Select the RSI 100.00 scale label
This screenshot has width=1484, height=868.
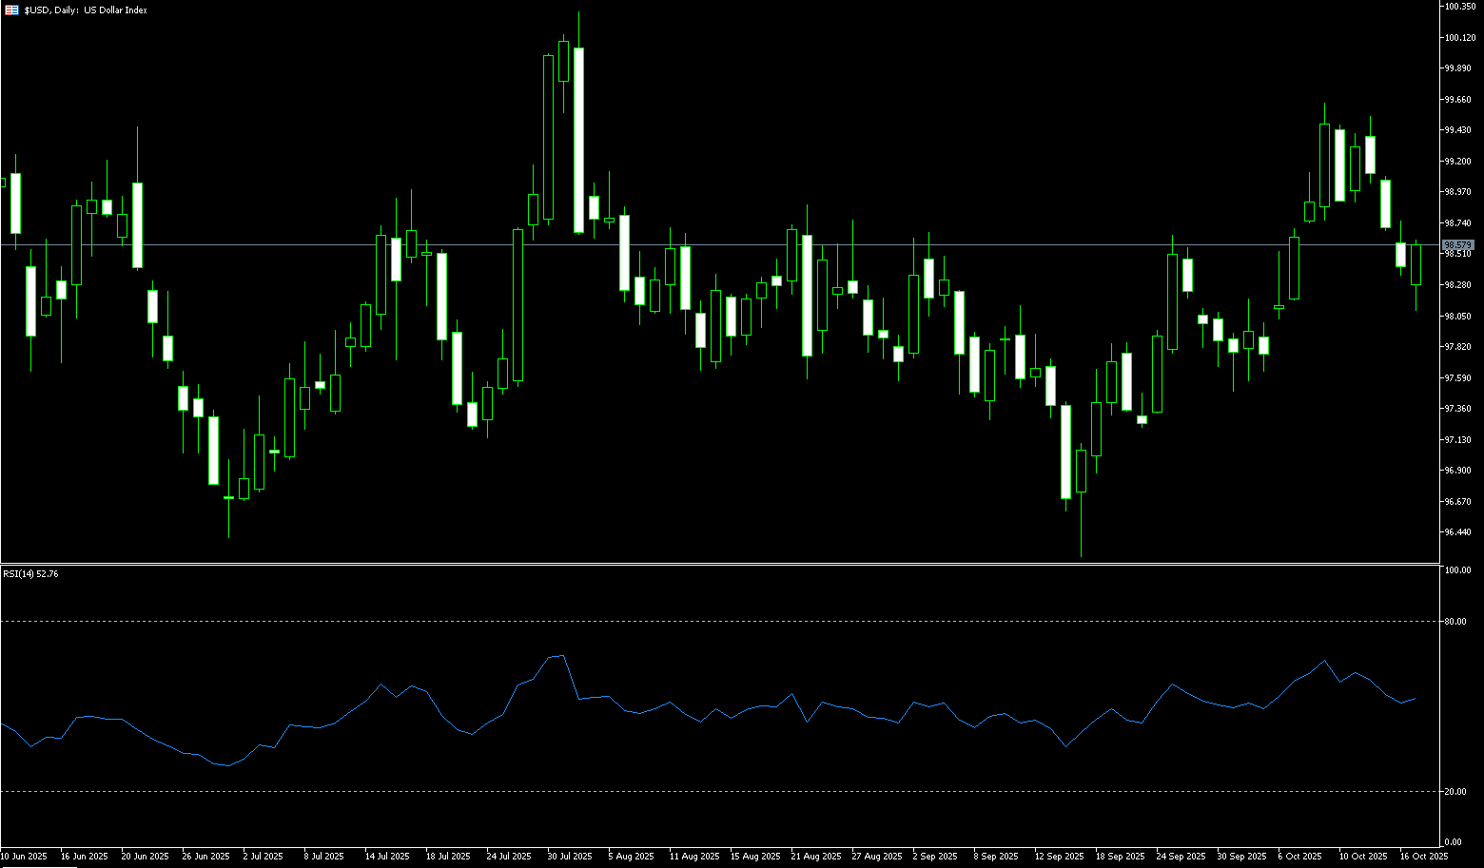click(1456, 570)
